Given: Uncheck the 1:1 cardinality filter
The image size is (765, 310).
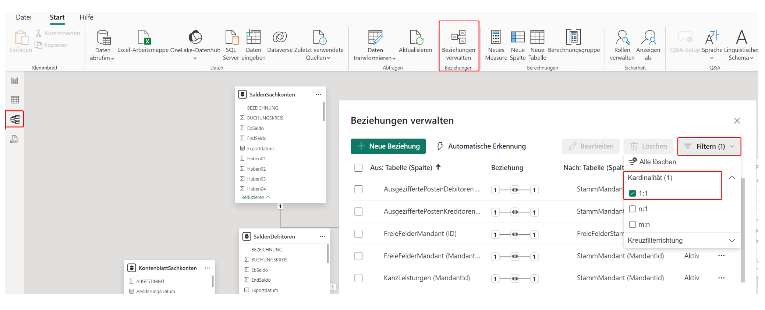Looking at the screenshot, I should pos(633,193).
